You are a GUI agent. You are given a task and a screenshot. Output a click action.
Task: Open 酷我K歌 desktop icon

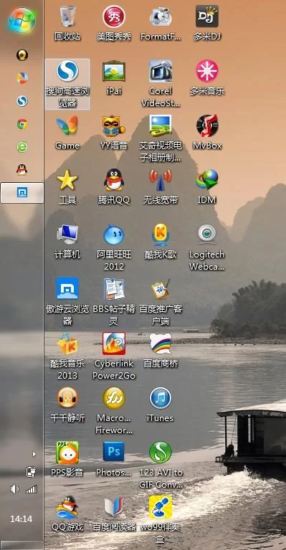[x=161, y=242]
